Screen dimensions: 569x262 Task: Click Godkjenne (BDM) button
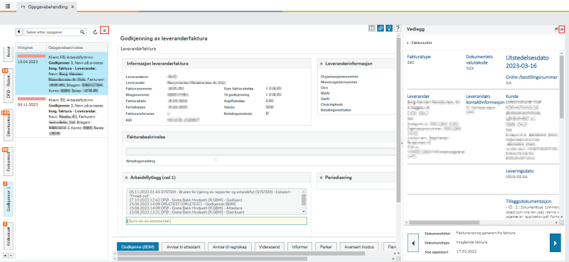point(137,247)
